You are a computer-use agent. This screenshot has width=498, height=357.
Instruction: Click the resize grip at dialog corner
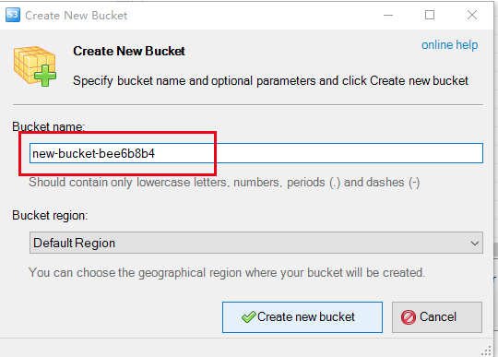coord(486,351)
